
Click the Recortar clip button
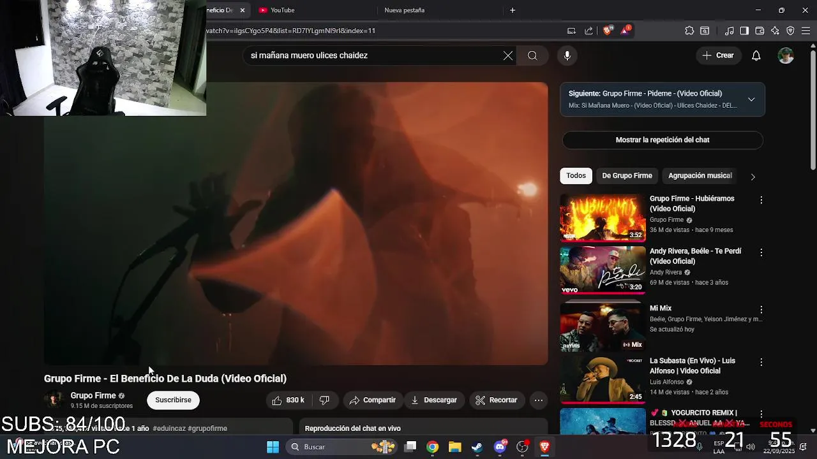pos(497,400)
